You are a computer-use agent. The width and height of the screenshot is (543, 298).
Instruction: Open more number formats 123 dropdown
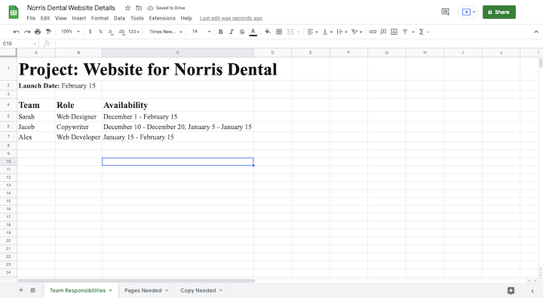click(133, 32)
